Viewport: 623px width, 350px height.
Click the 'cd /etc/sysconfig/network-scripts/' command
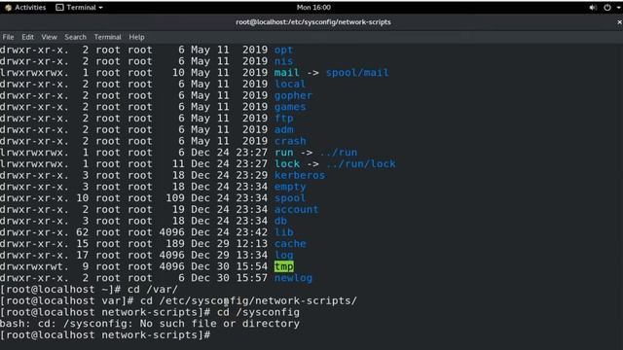248,300
